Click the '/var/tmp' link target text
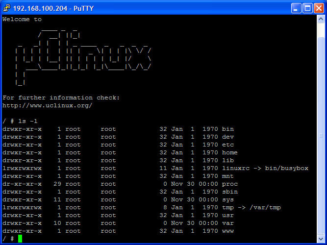The height and width of the screenshot is (245, 327). (x=265, y=208)
